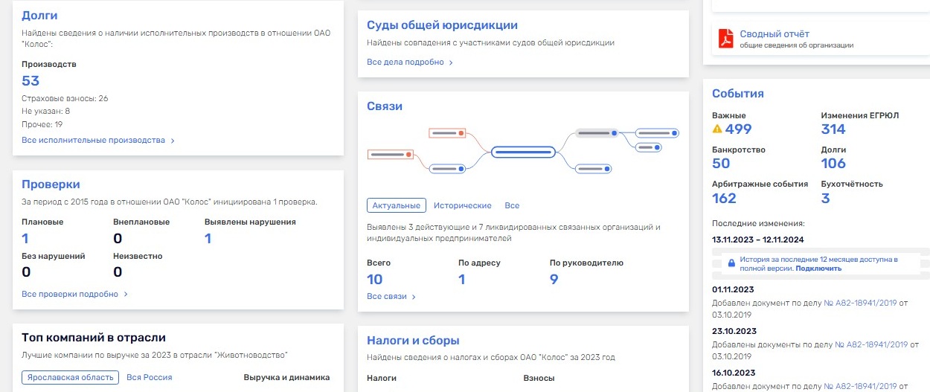Click the Плановые checks count 1
This screenshot has width=930, height=392.
pyautogui.click(x=25, y=238)
